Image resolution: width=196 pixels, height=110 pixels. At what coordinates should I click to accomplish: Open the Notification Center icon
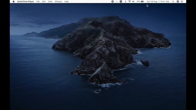(x=182, y=2)
